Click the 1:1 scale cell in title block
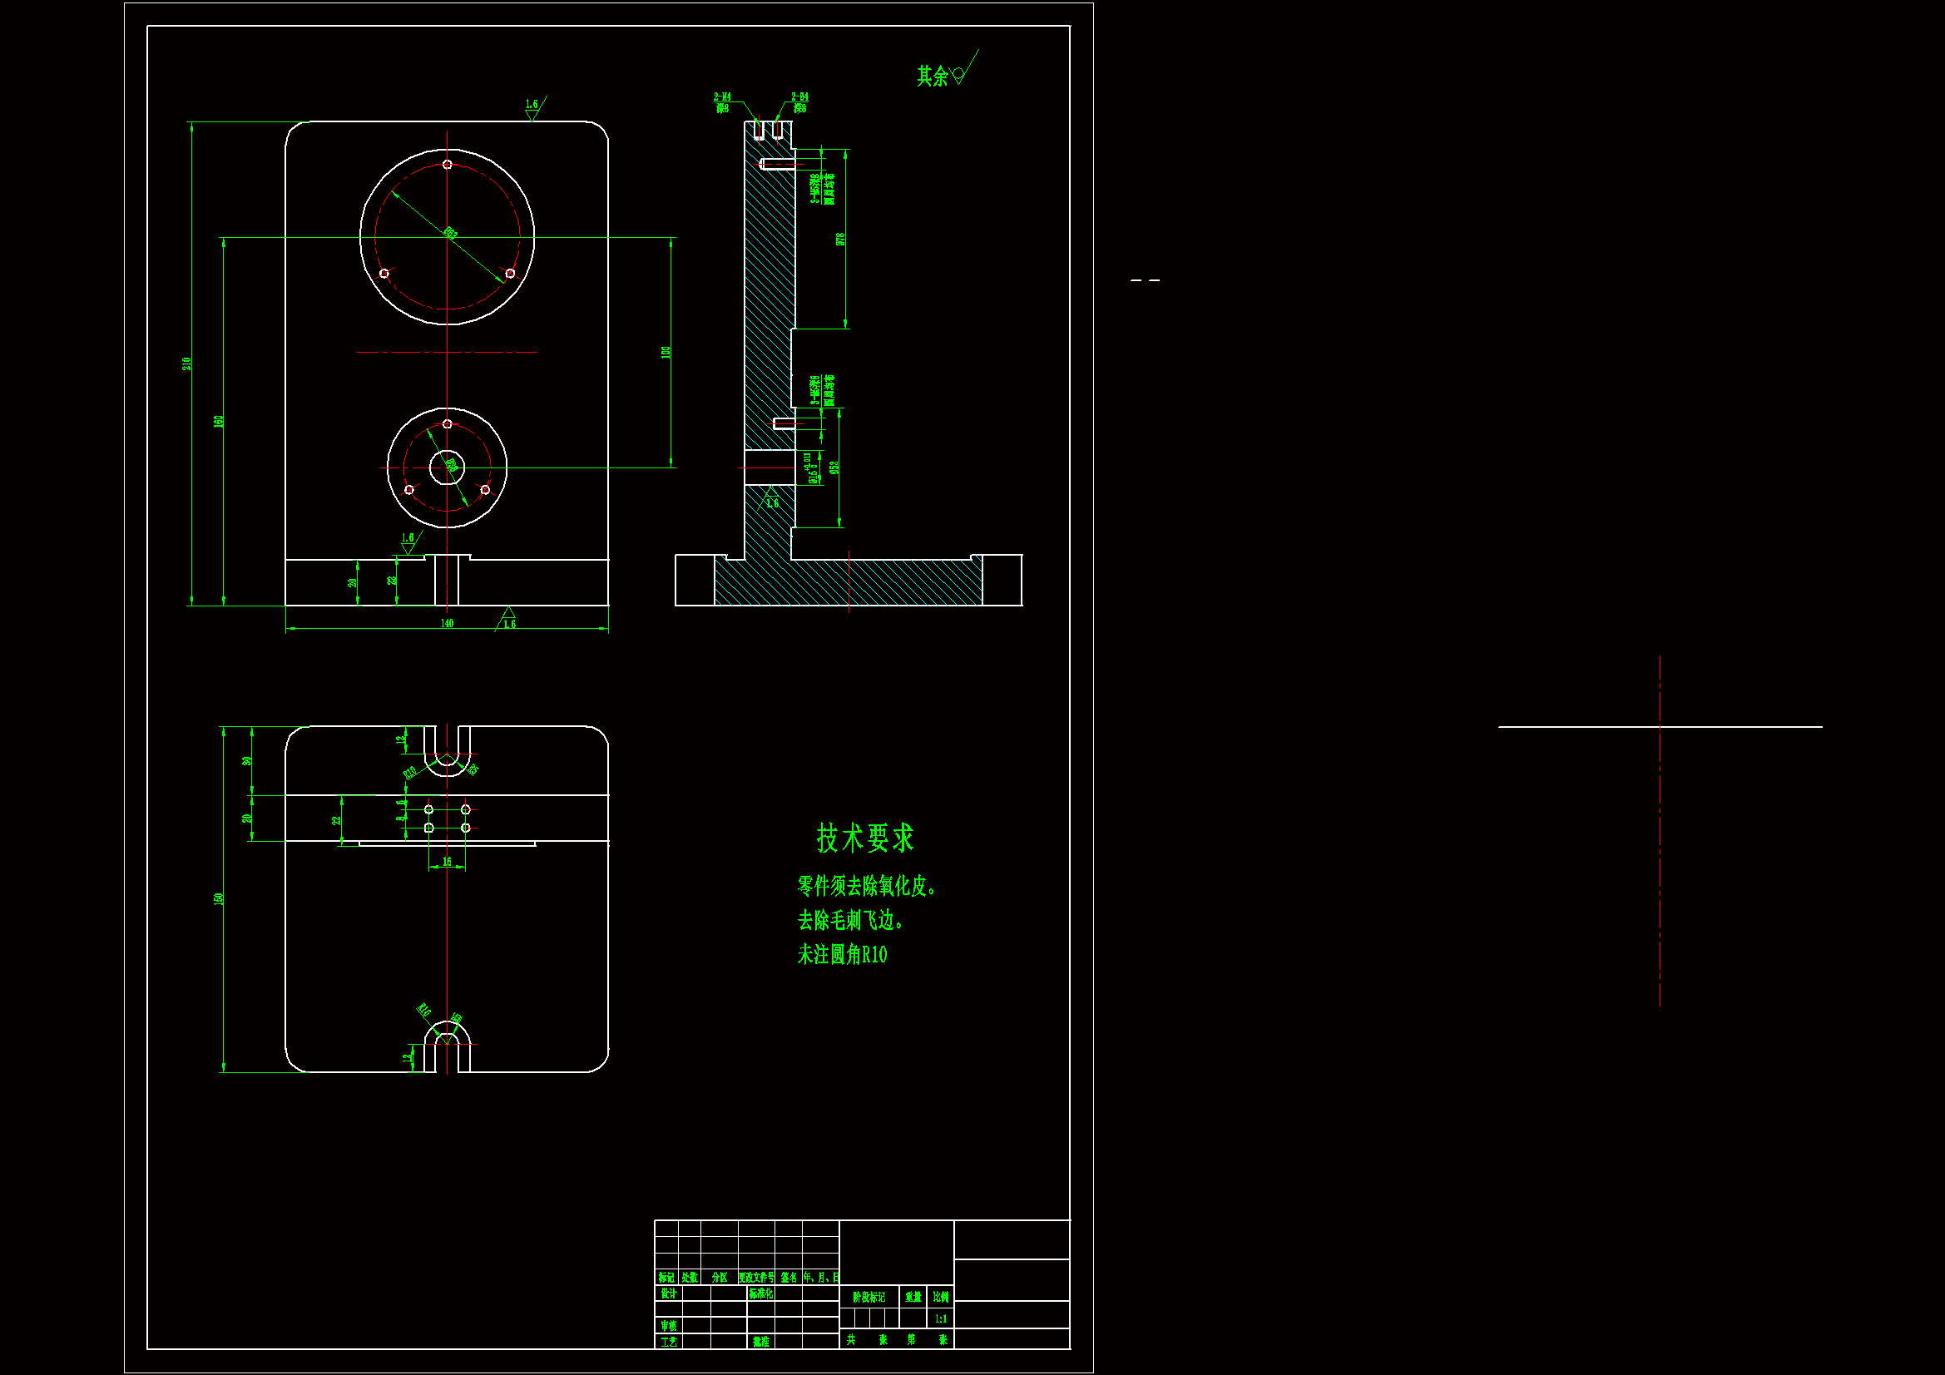Viewport: 1945px width, 1375px height. coord(940,1319)
